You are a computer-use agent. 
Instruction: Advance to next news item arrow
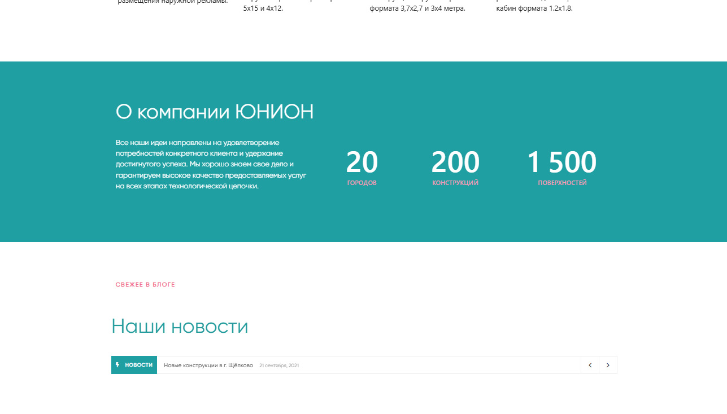(x=608, y=365)
